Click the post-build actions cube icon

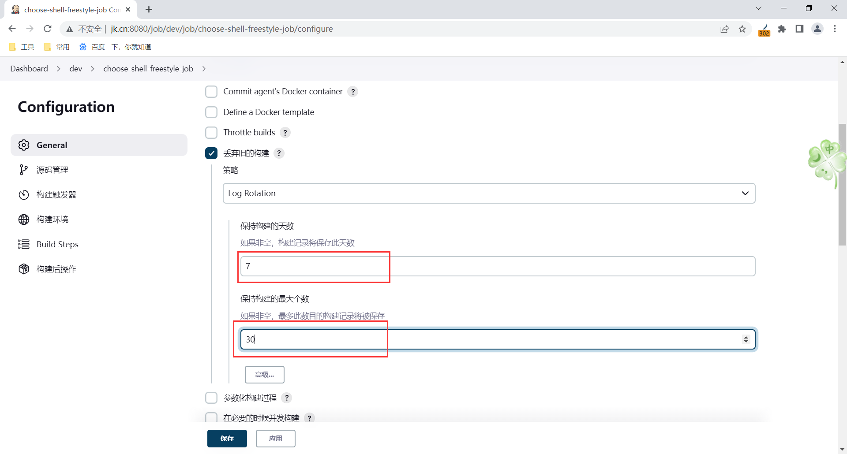coord(24,269)
